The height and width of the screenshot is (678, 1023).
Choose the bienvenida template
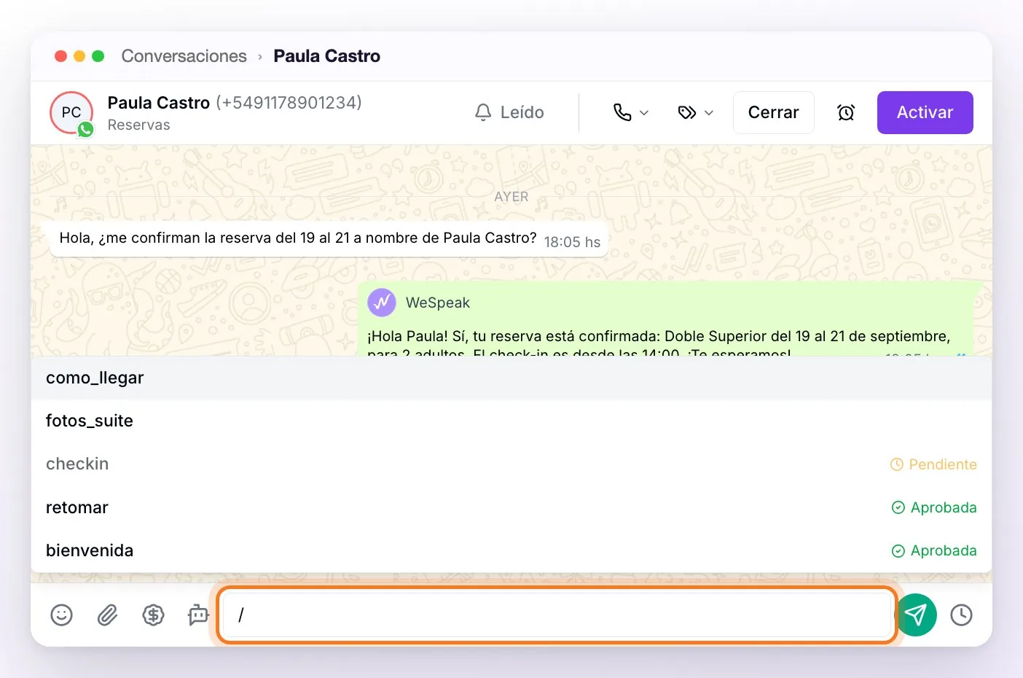point(511,550)
